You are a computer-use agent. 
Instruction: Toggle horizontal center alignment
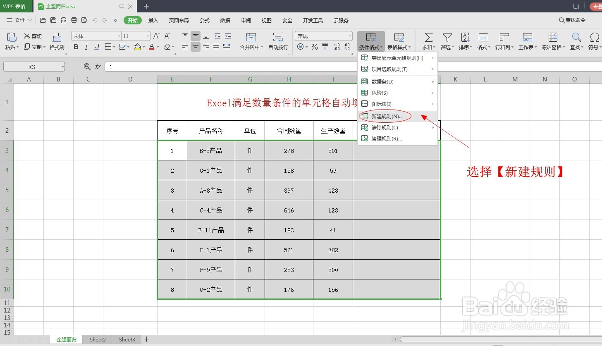[196, 47]
